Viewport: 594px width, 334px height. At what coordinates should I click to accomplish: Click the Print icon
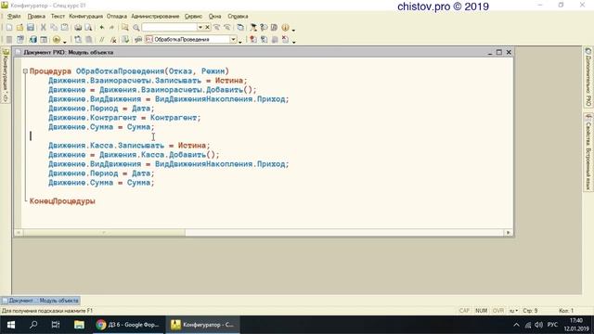pyautogui.click(x=78, y=27)
